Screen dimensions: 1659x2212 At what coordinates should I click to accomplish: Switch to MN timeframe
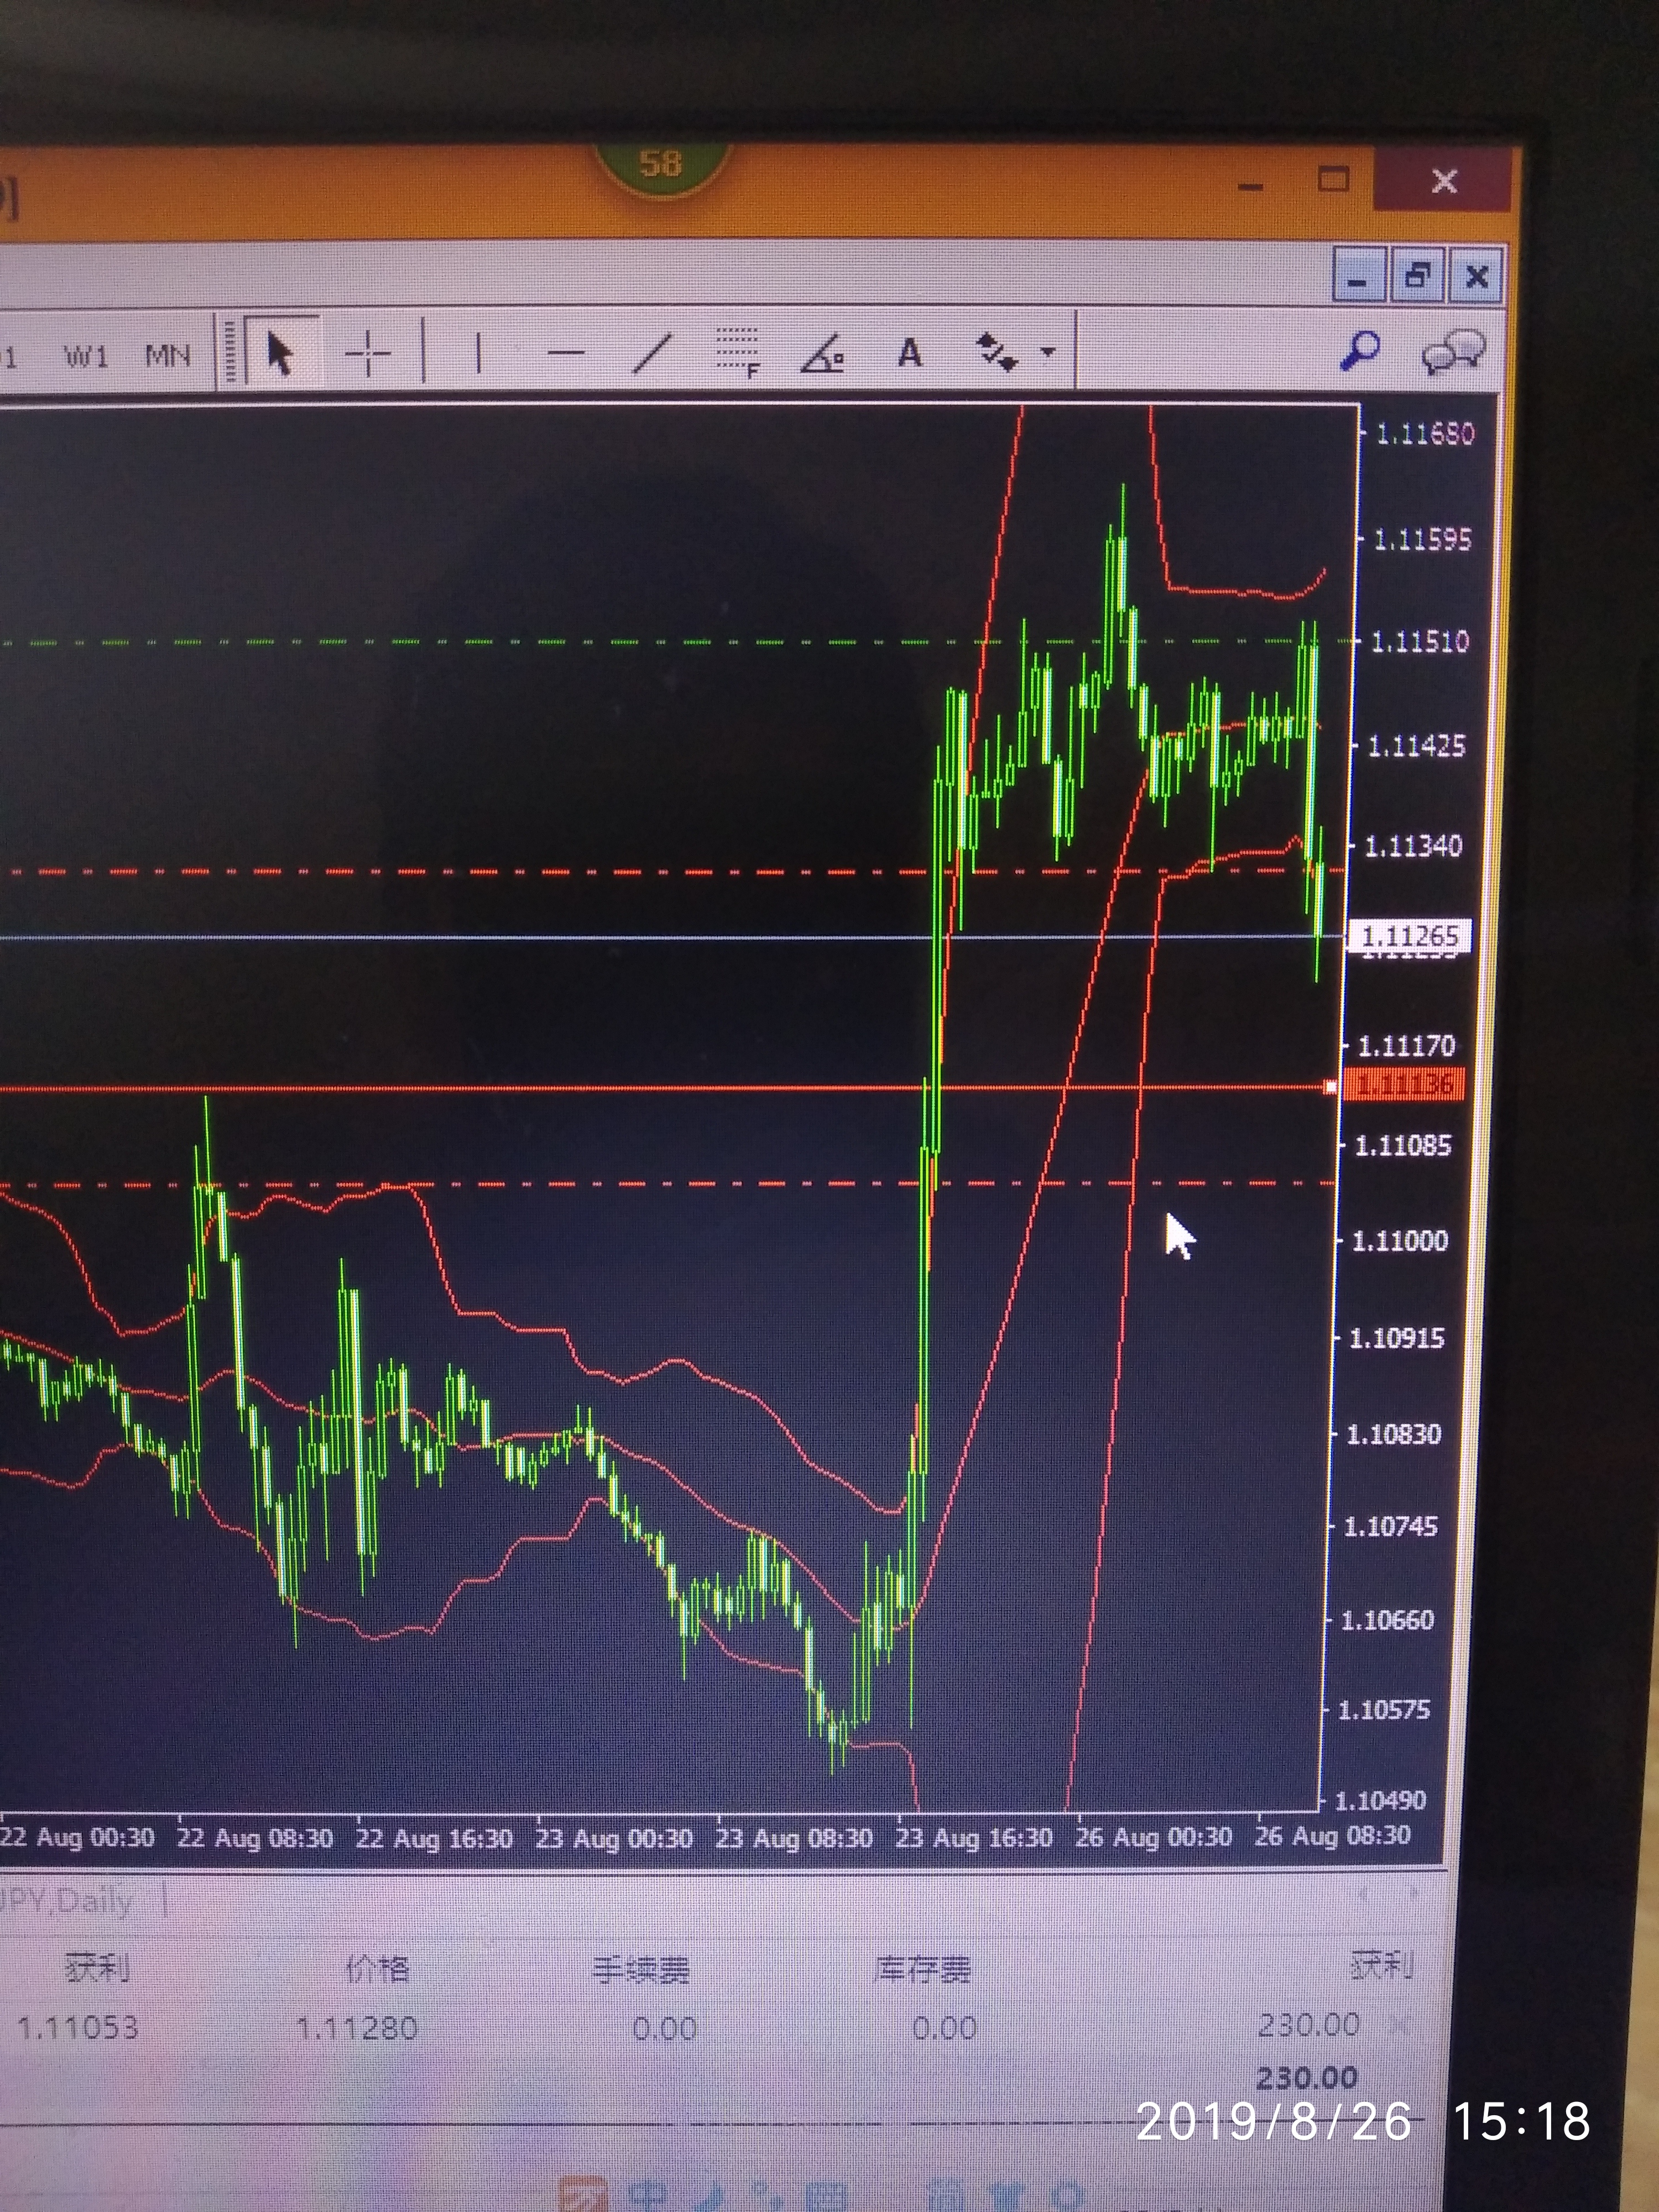167,355
